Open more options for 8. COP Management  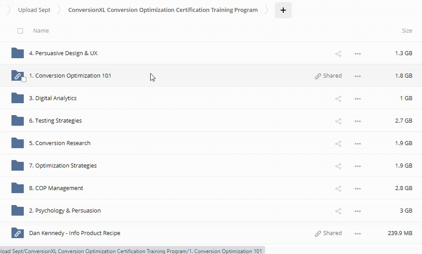coord(358,189)
